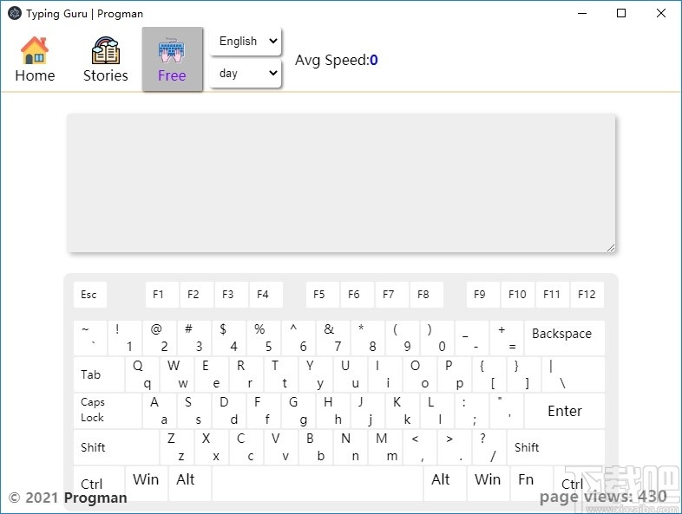This screenshot has width=682, height=514.
Task: Click the Progman copyright link
Action: [x=95, y=498]
